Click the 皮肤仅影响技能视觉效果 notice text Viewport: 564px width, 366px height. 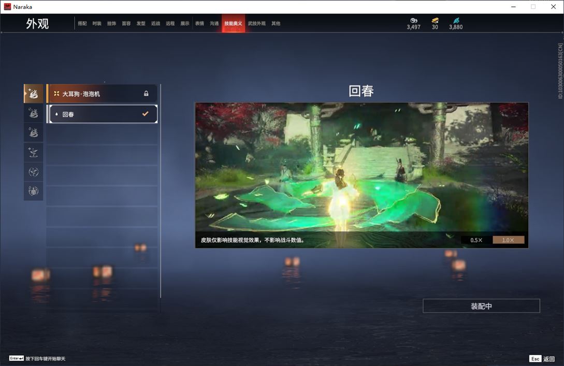click(x=253, y=240)
